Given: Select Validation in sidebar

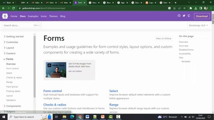Looking at the screenshot, I should point(11,100).
